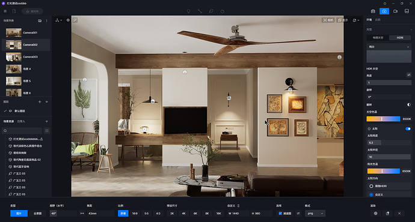Collapse the sky section chevron
The height and width of the screenshot is (222, 415).
[x=411, y=29]
